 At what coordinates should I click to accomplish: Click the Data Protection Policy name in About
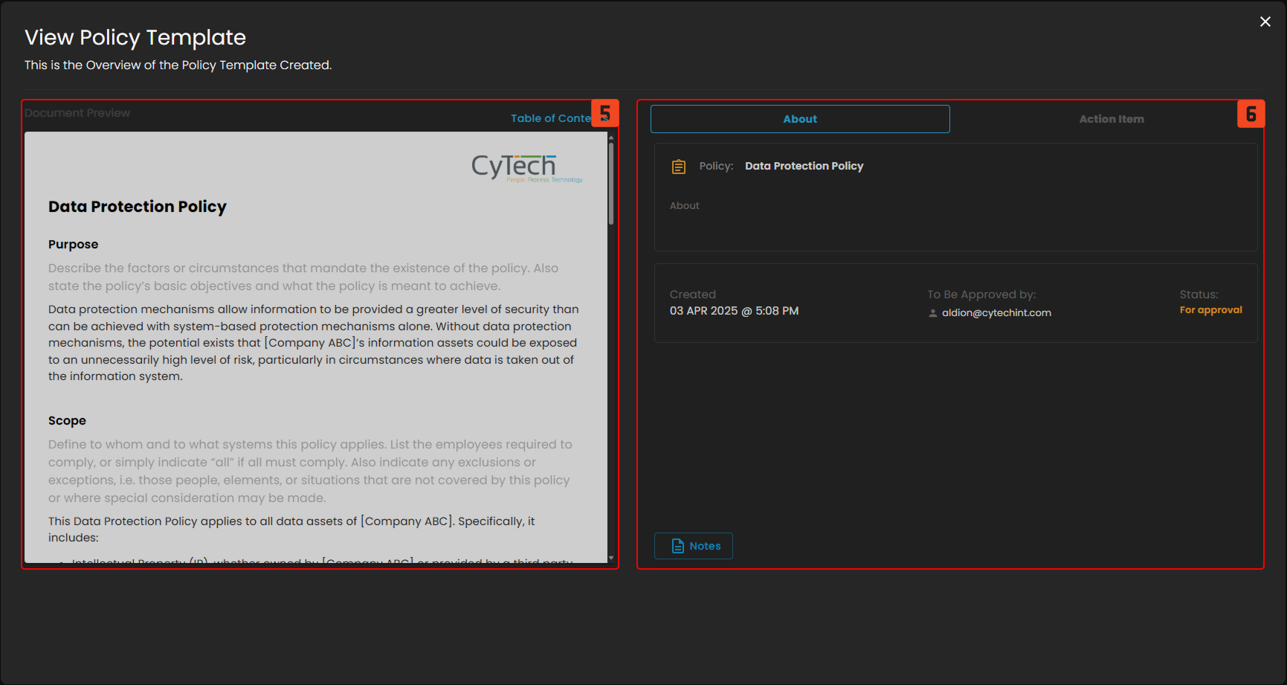coord(804,166)
